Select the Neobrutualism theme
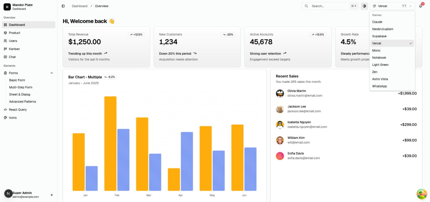430x202 pixels. [x=392, y=29]
